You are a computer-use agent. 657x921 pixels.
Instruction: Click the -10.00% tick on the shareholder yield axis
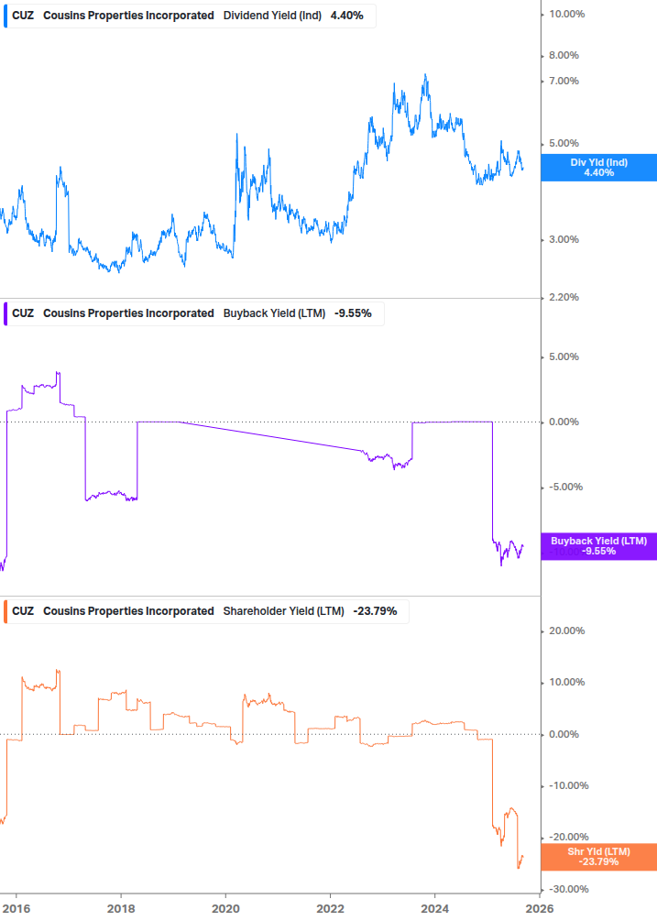pyautogui.click(x=568, y=786)
